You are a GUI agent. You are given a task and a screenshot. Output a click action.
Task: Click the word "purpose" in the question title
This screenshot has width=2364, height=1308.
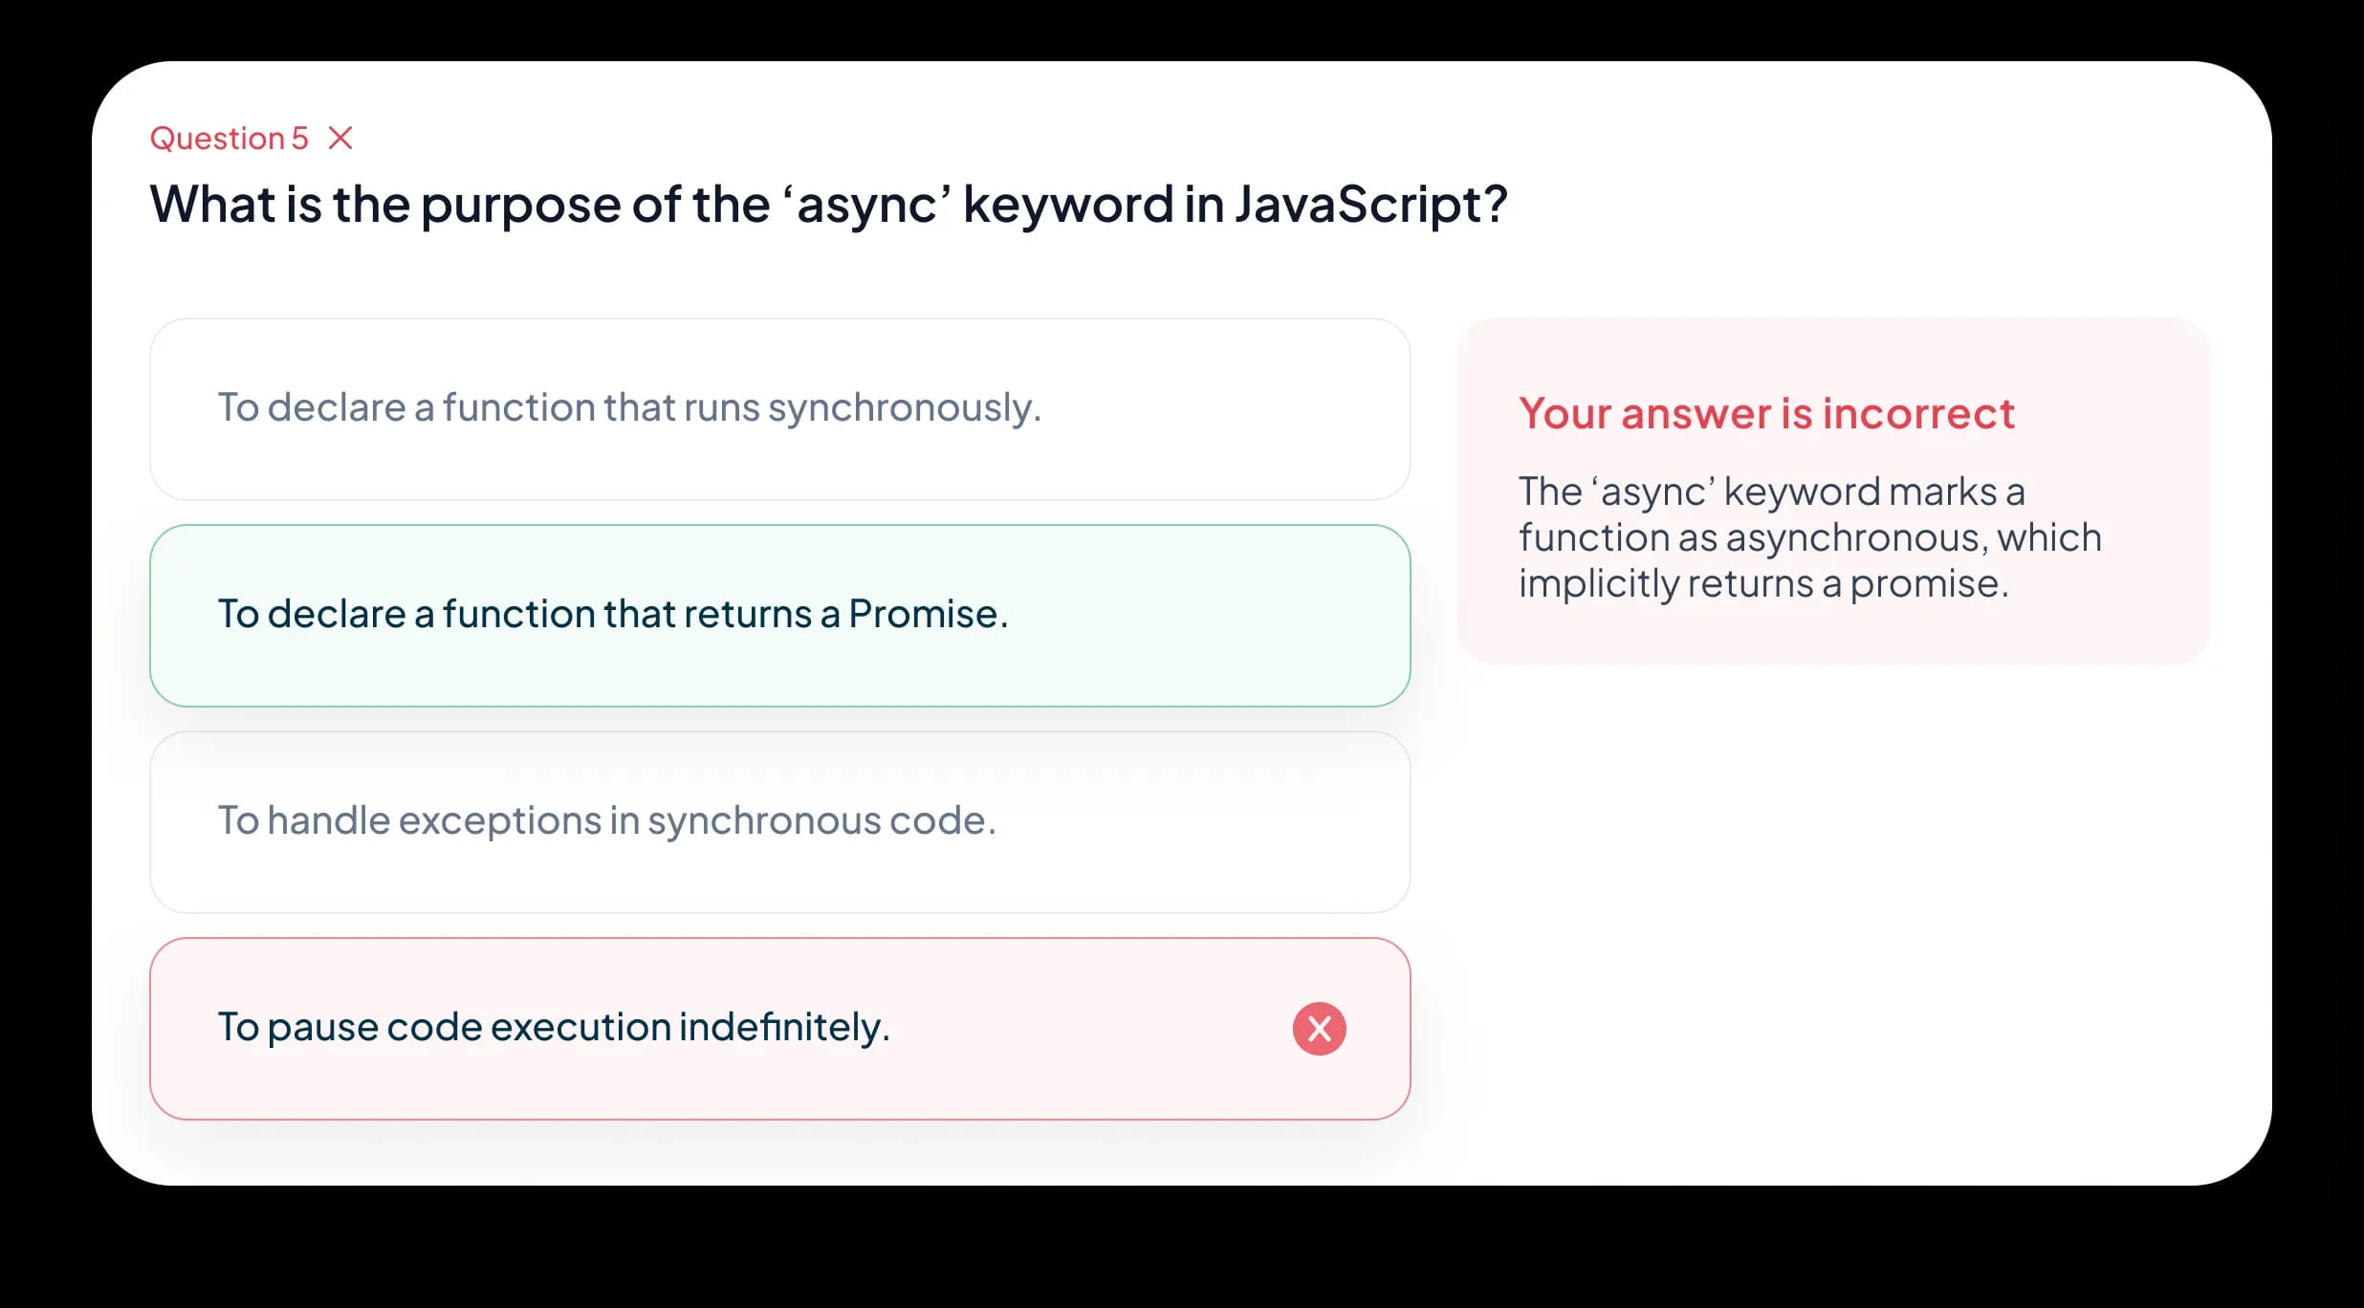tap(520, 205)
